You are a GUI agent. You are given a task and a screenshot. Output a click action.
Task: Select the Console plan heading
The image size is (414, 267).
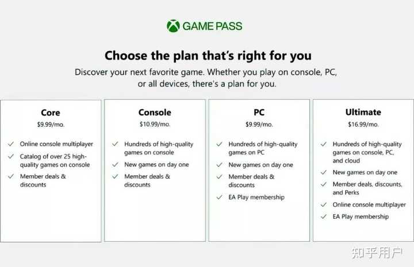(155, 113)
